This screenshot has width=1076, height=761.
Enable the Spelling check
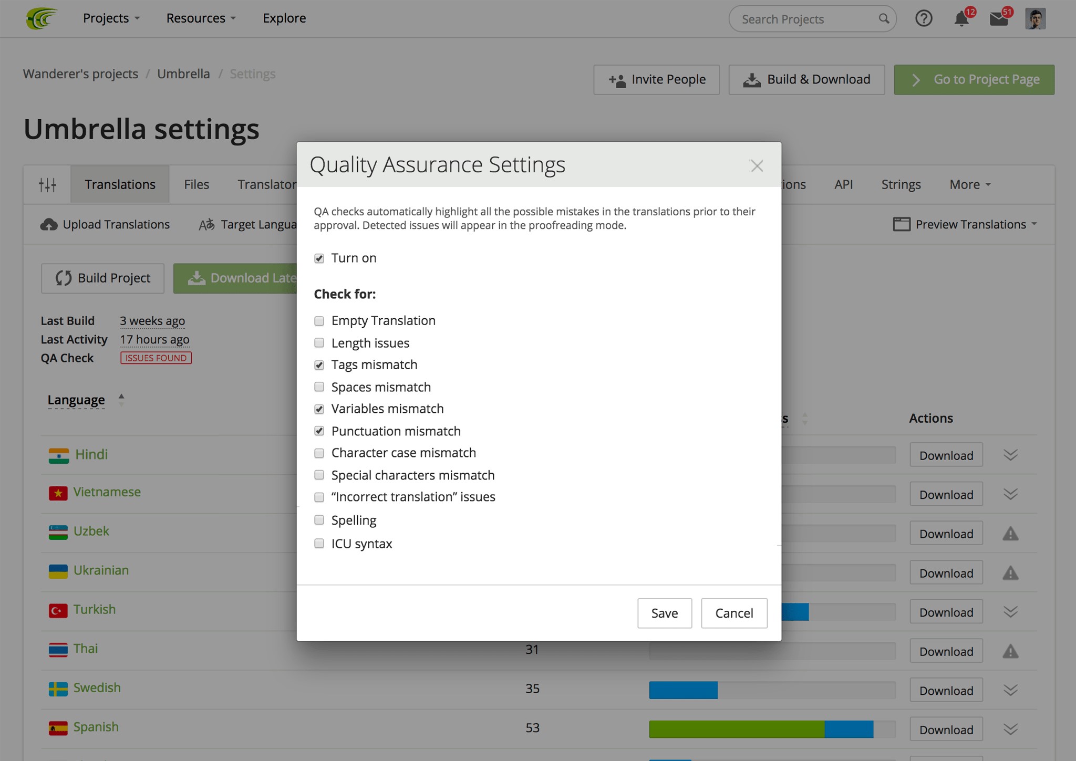pyautogui.click(x=319, y=520)
